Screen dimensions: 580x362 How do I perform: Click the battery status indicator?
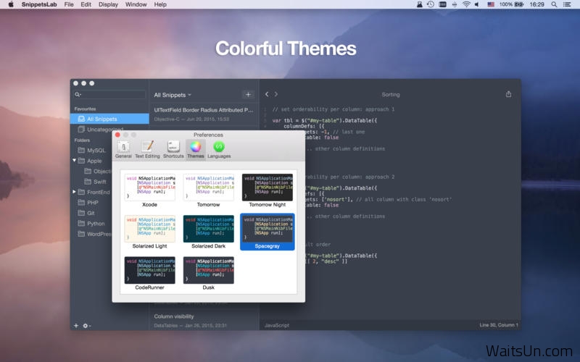point(511,4)
